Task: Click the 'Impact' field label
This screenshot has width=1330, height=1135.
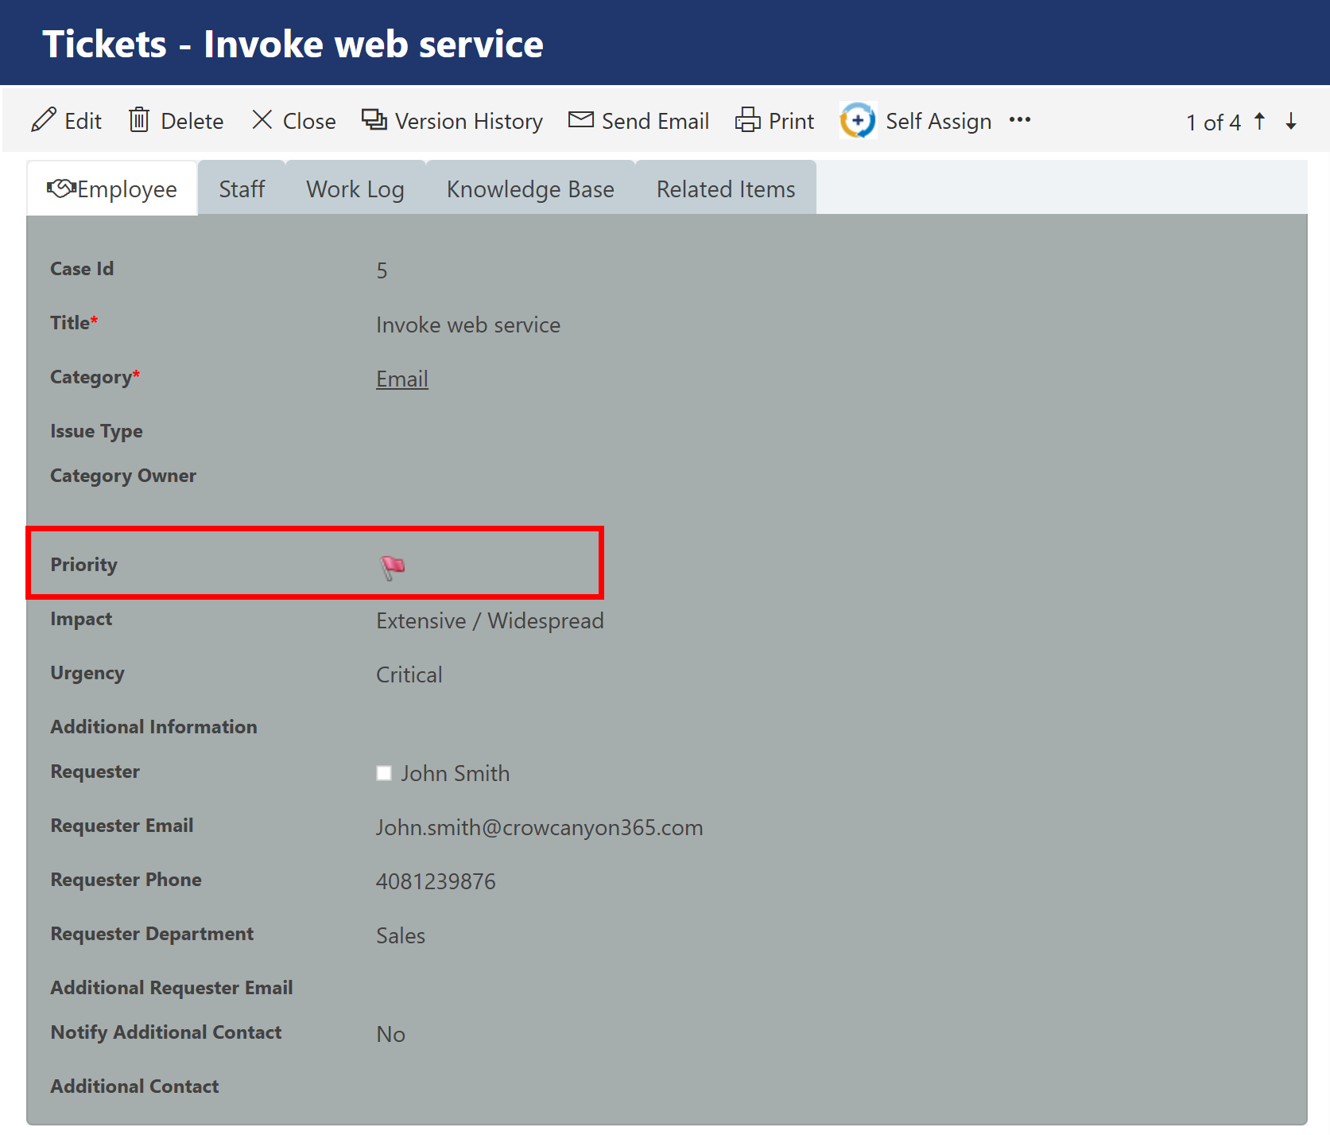Action: [x=81, y=619]
